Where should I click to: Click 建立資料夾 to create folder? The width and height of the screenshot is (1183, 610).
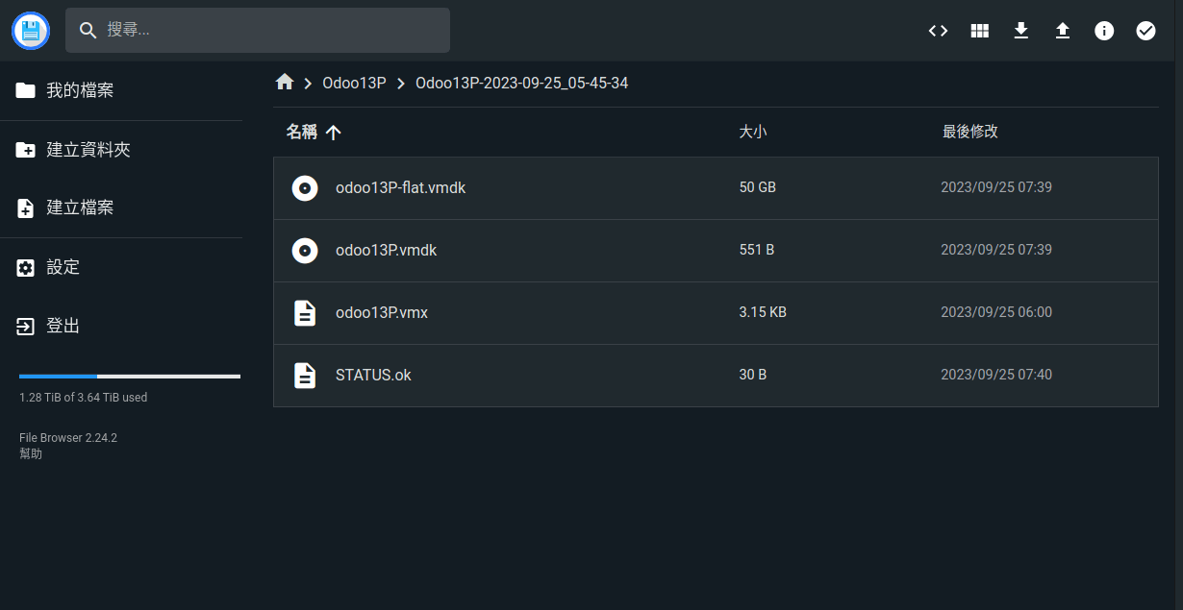(x=88, y=150)
